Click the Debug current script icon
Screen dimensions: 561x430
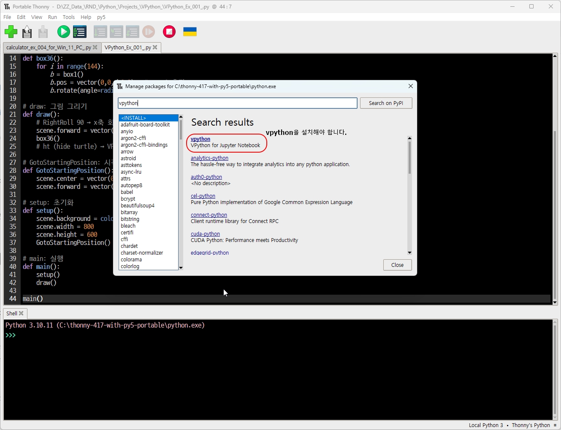pos(80,32)
